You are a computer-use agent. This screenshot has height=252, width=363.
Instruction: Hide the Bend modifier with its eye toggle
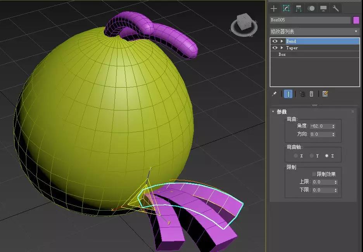click(x=275, y=41)
